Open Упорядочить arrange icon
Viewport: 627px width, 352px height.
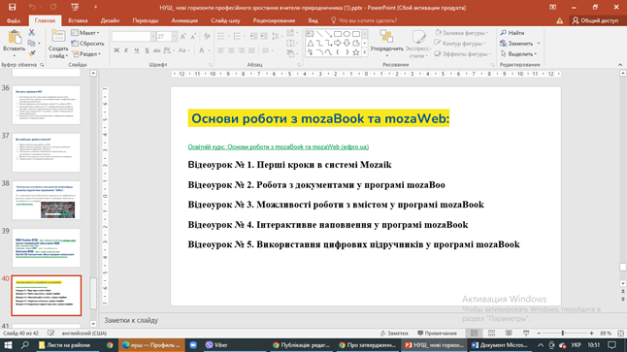(386, 36)
